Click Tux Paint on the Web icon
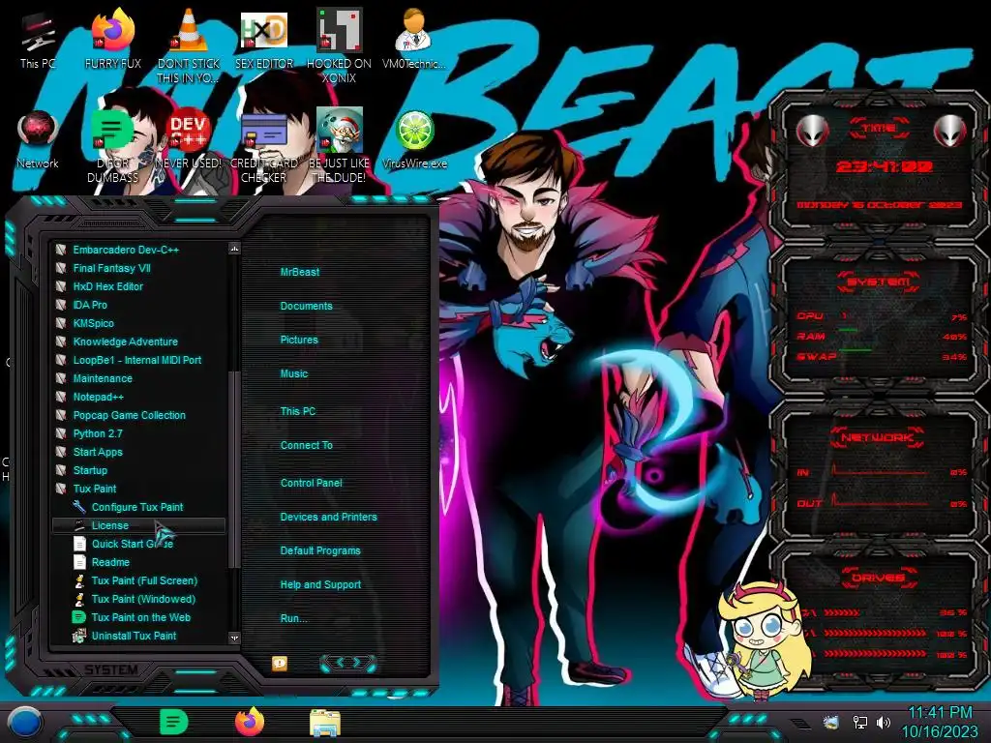Screen dimensions: 991x743 click(x=79, y=617)
